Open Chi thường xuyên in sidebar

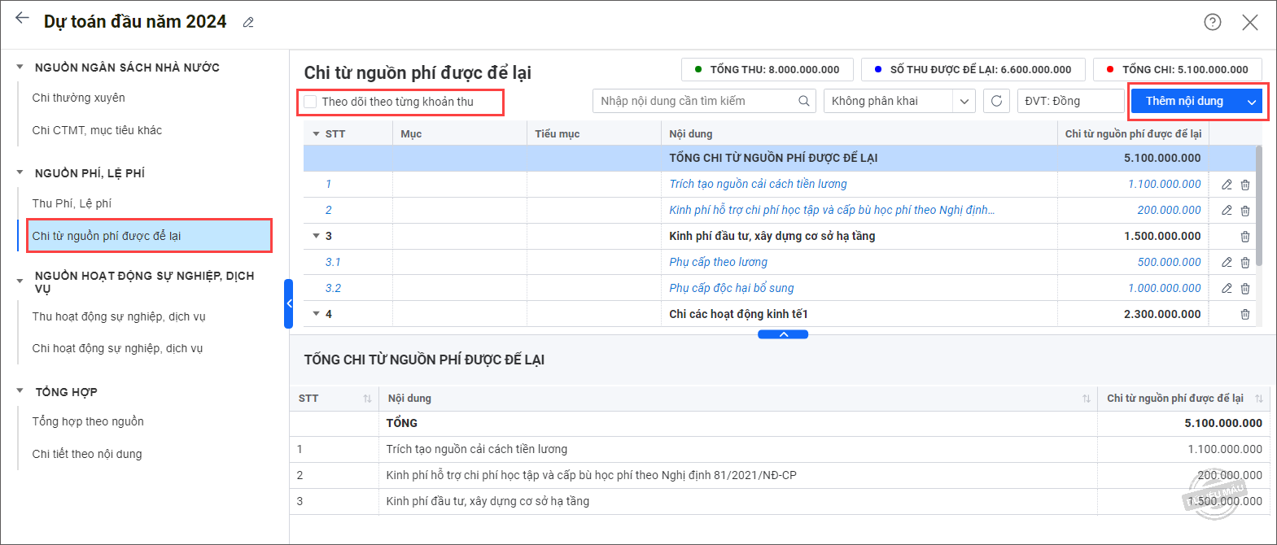(79, 98)
